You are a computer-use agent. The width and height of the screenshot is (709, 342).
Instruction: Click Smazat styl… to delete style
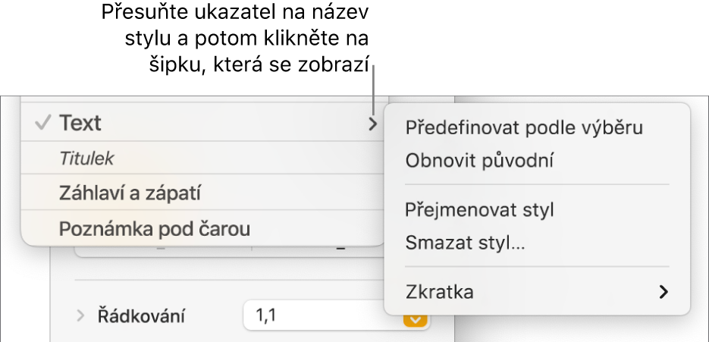(466, 243)
